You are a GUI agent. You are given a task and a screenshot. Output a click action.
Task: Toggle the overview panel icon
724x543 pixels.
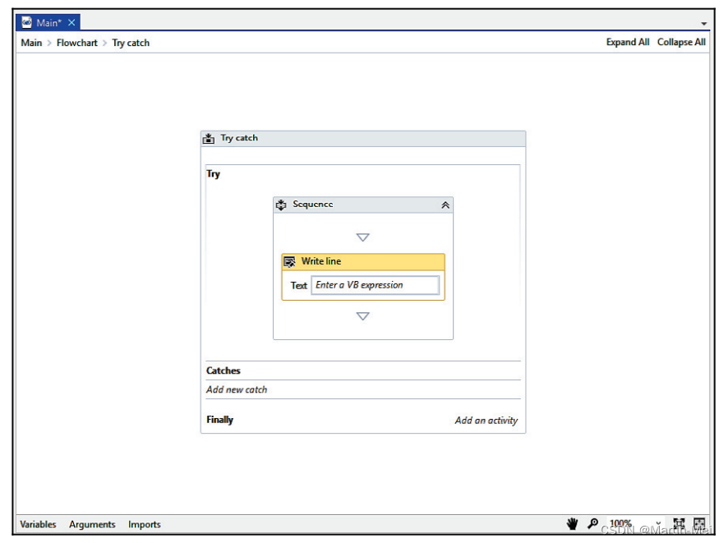pos(699,523)
